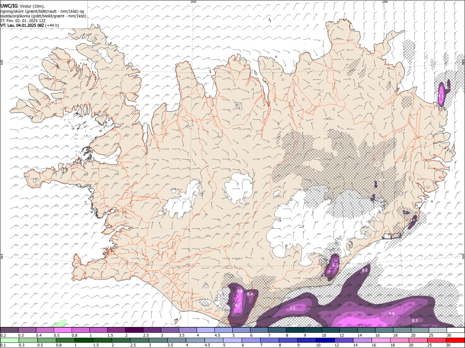Click the dull purple 0.2 legend swatch

(x=9, y=330)
